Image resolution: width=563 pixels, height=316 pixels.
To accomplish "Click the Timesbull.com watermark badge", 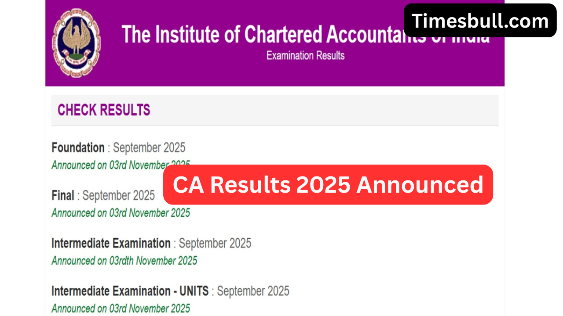I will coord(480,21).
